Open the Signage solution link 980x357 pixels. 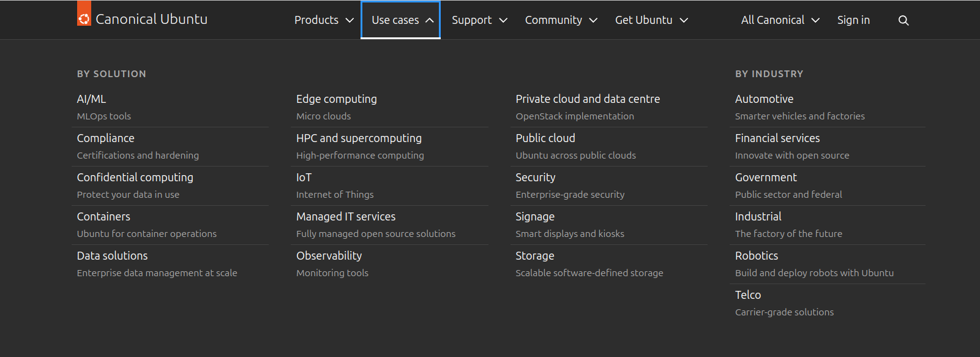[534, 217]
